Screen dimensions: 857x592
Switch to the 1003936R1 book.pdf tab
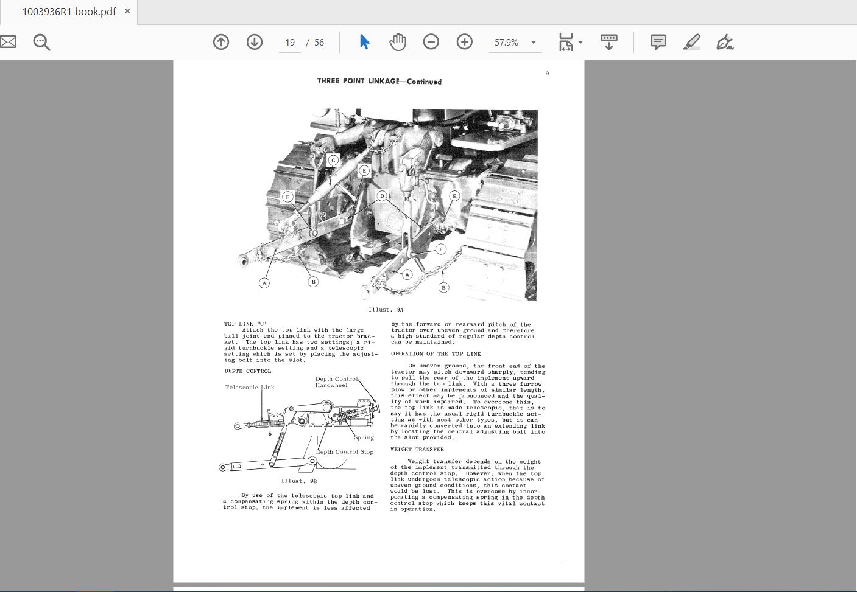pyautogui.click(x=68, y=12)
